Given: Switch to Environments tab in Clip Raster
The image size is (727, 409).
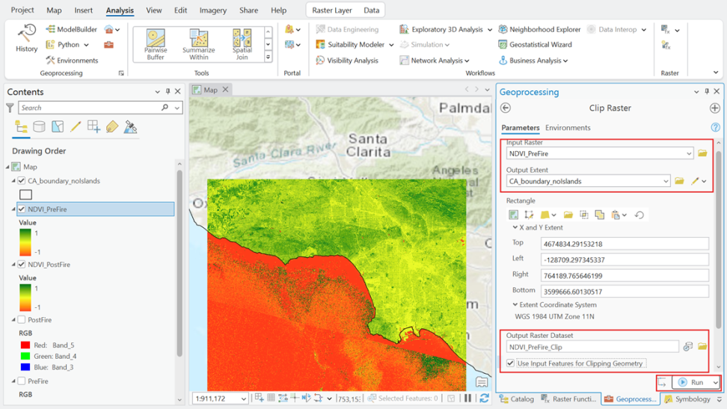Looking at the screenshot, I should click(568, 128).
